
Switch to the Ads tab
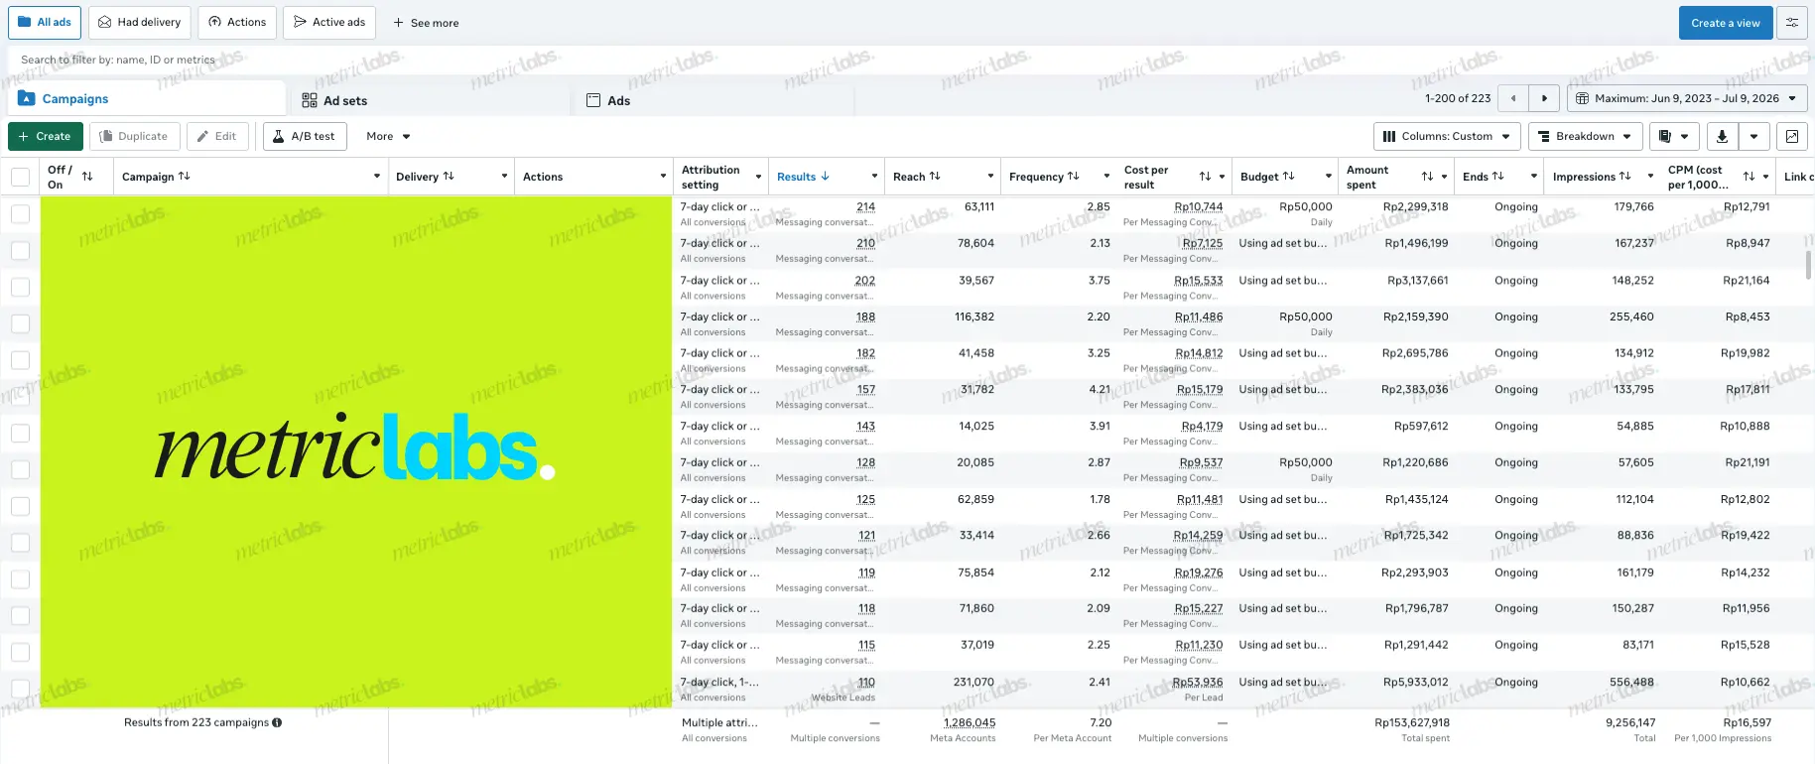pos(608,100)
